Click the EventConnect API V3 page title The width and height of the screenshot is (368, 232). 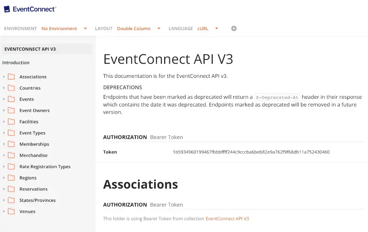tap(168, 59)
